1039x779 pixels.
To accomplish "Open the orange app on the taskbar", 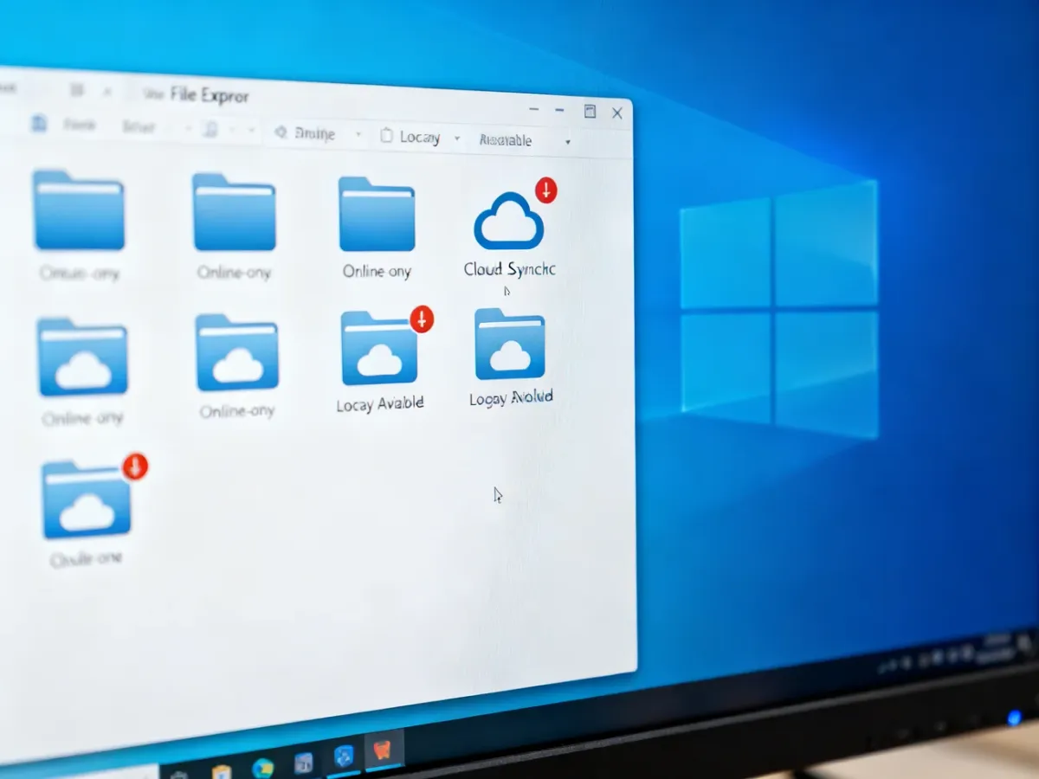I will pos(382,751).
